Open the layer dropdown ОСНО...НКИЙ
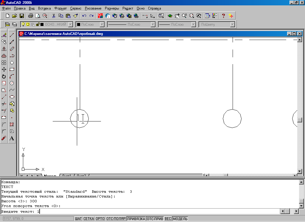305x222 pixels. pos(71,24)
